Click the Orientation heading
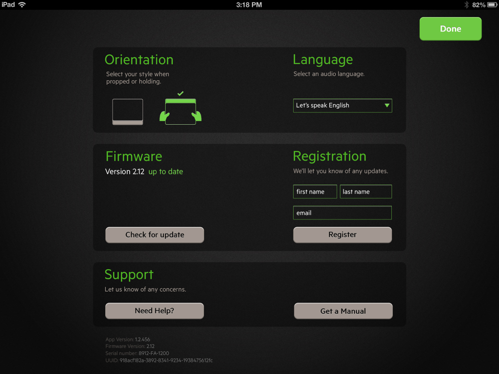 (139, 60)
